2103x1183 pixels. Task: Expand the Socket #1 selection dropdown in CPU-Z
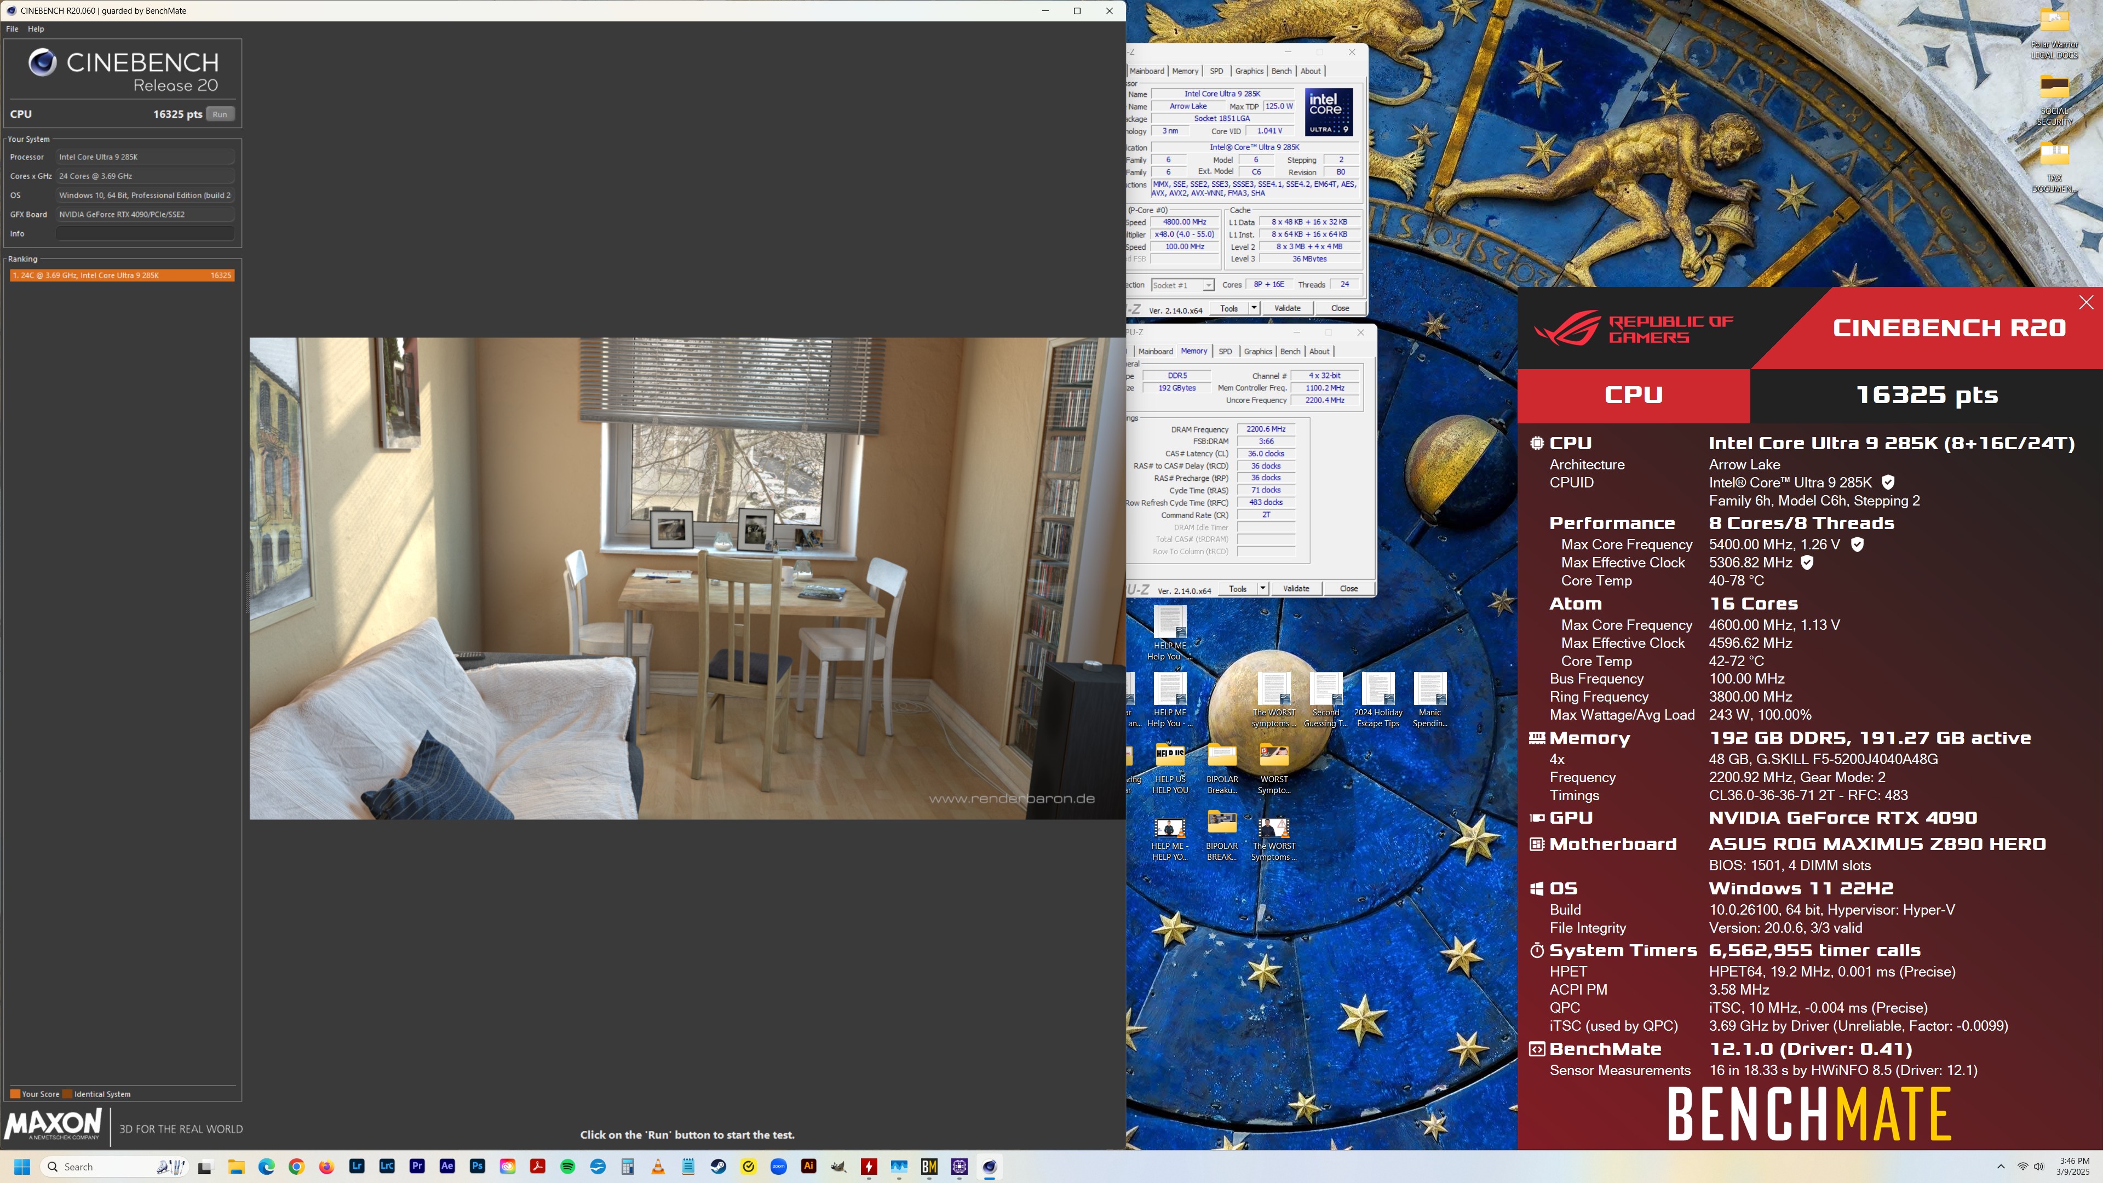coord(1208,285)
